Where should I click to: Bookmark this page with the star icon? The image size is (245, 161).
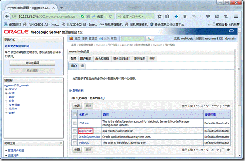click(160, 16)
